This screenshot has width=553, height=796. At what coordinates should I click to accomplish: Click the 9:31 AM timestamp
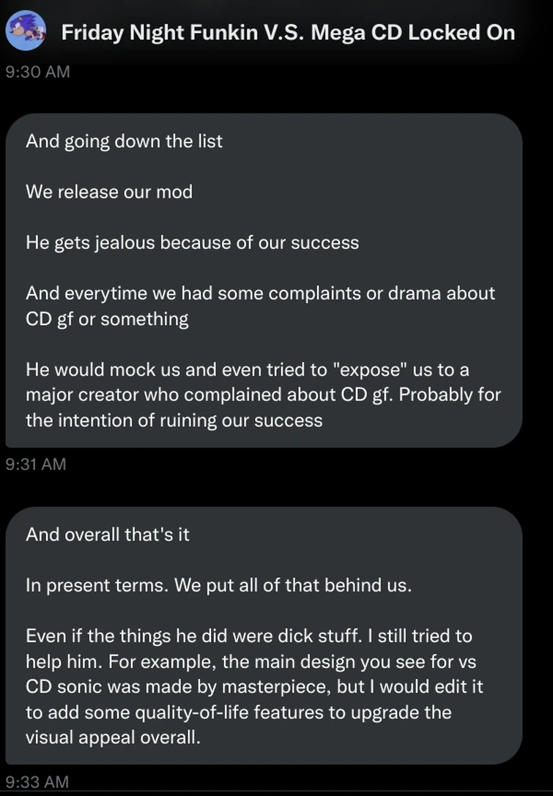(x=35, y=464)
